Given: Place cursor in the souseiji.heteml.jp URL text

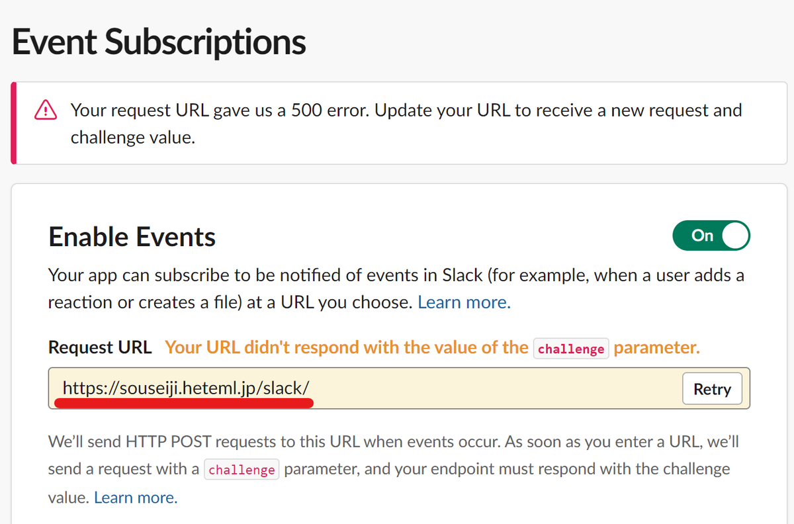Looking at the screenshot, I should (x=186, y=389).
